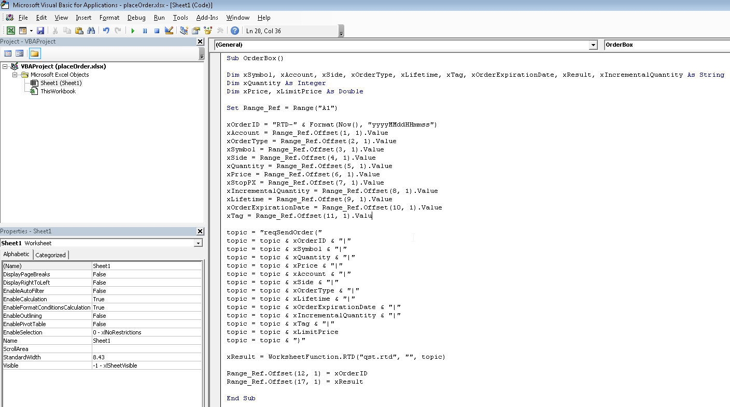Open the Edit menu

click(41, 18)
